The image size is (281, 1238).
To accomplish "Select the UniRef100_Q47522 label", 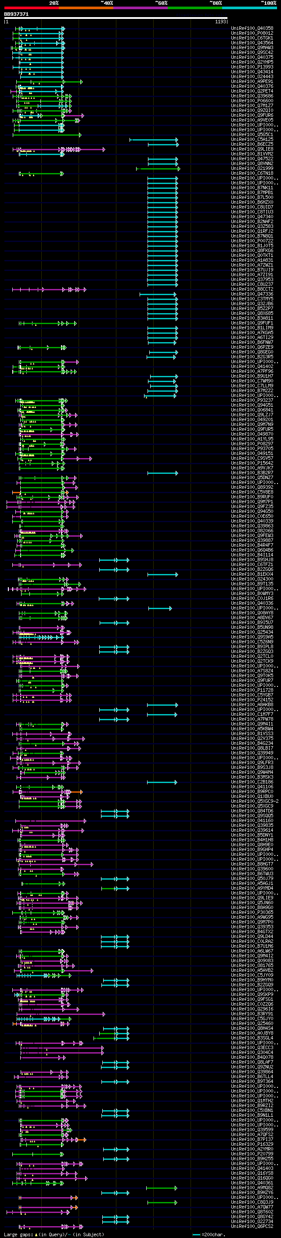I will [x=252, y=159].
